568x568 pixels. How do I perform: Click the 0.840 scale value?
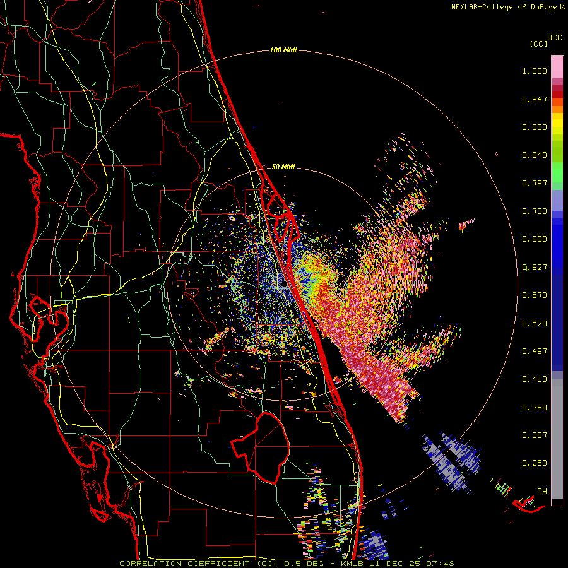tap(535, 155)
